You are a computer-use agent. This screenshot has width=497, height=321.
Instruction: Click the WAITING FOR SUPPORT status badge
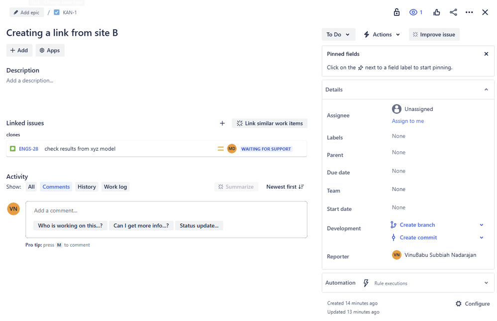tap(266, 149)
